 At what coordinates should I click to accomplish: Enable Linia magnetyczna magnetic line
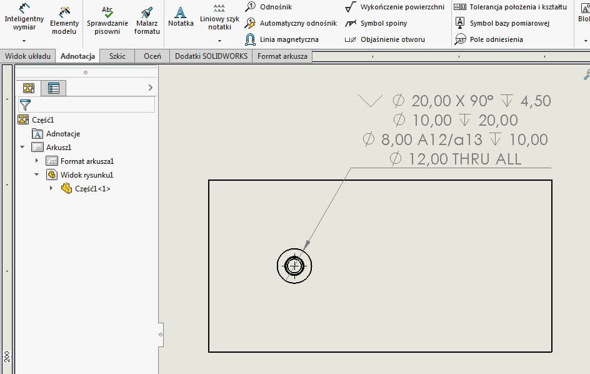pyautogui.click(x=288, y=39)
